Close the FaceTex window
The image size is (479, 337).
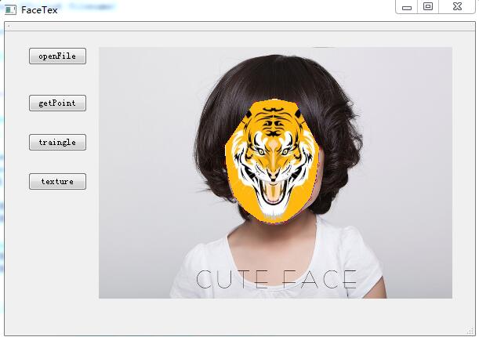pos(457,7)
